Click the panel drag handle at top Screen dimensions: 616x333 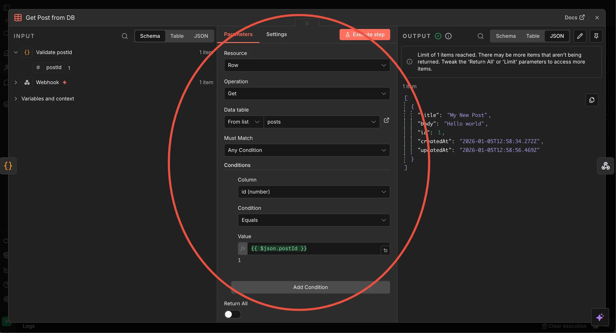point(307,23)
